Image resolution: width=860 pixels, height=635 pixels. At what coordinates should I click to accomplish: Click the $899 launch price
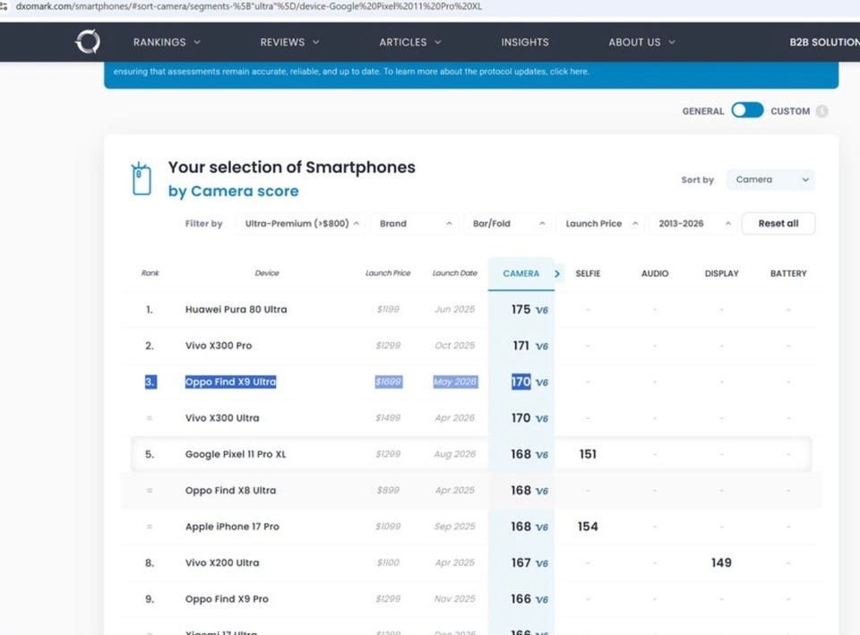pos(388,490)
